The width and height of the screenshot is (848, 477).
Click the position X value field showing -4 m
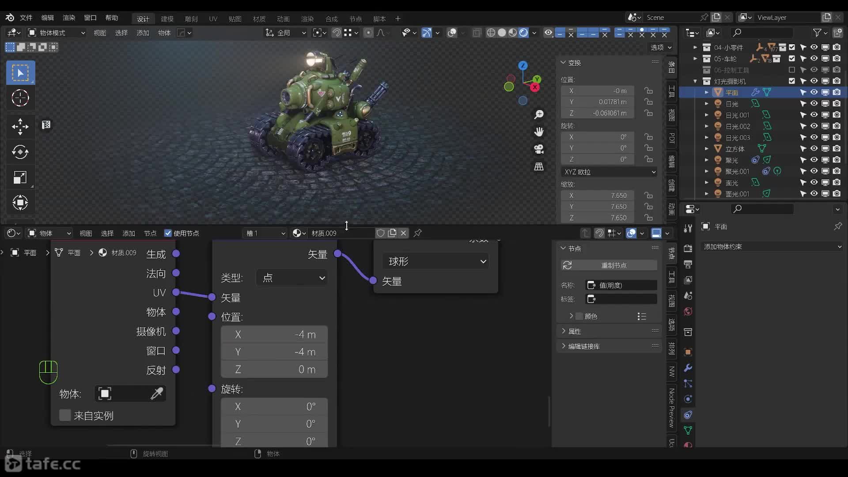point(274,334)
